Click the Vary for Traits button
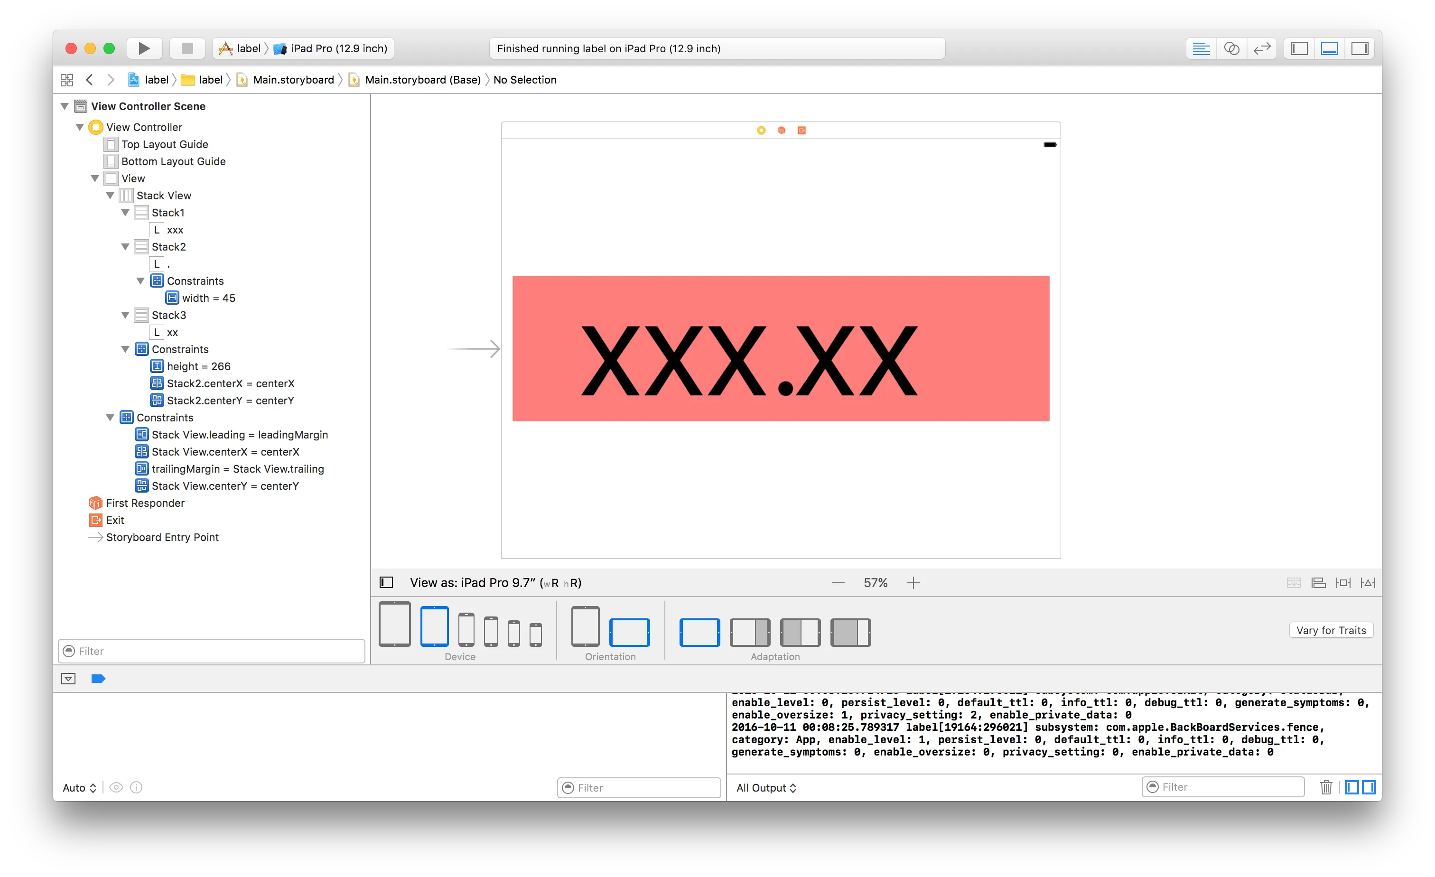 (1331, 630)
